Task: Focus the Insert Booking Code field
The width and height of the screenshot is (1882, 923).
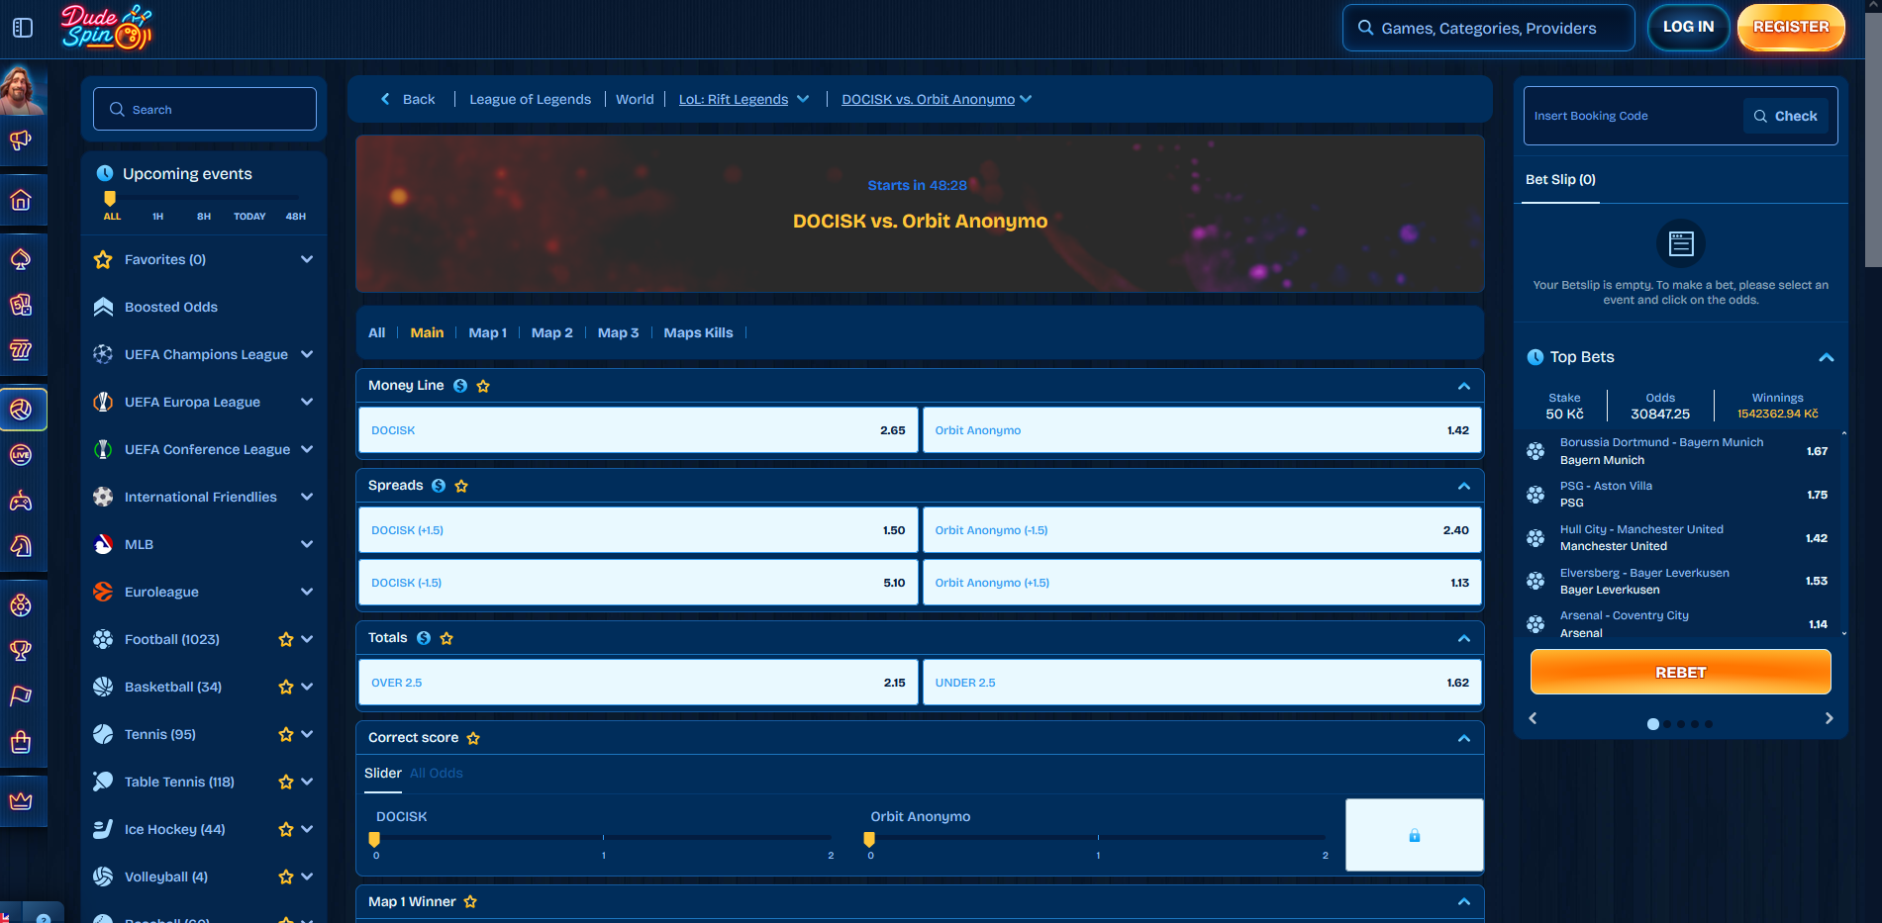Action: [1634, 116]
